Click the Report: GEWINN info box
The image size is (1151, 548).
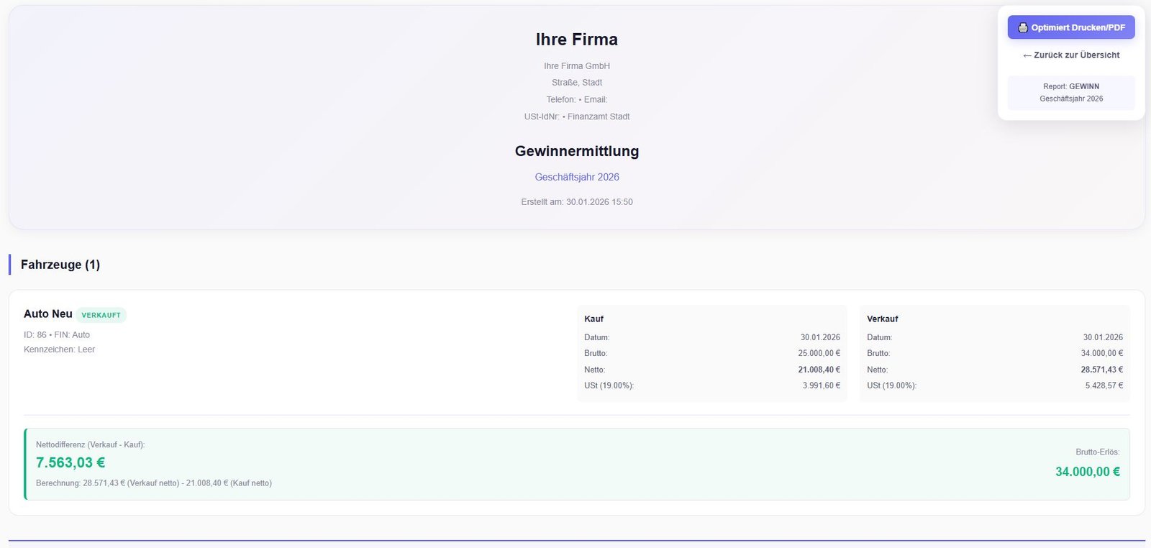tap(1070, 93)
